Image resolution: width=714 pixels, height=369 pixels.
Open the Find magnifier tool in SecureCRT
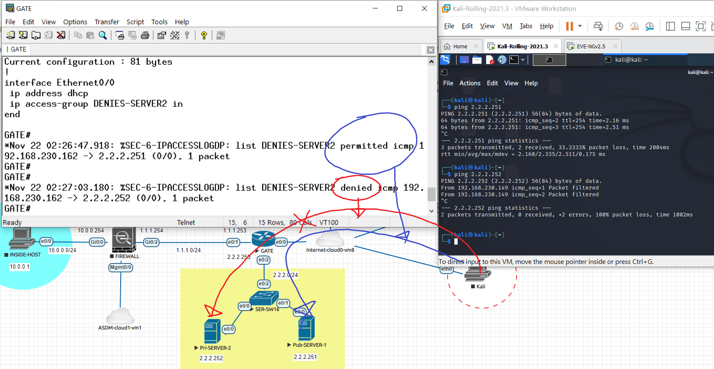103,35
